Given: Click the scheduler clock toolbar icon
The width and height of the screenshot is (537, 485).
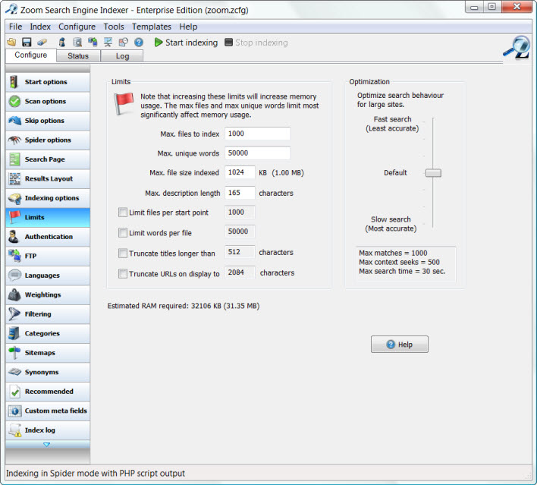Looking at the screenshot, I should click(123, 43).
